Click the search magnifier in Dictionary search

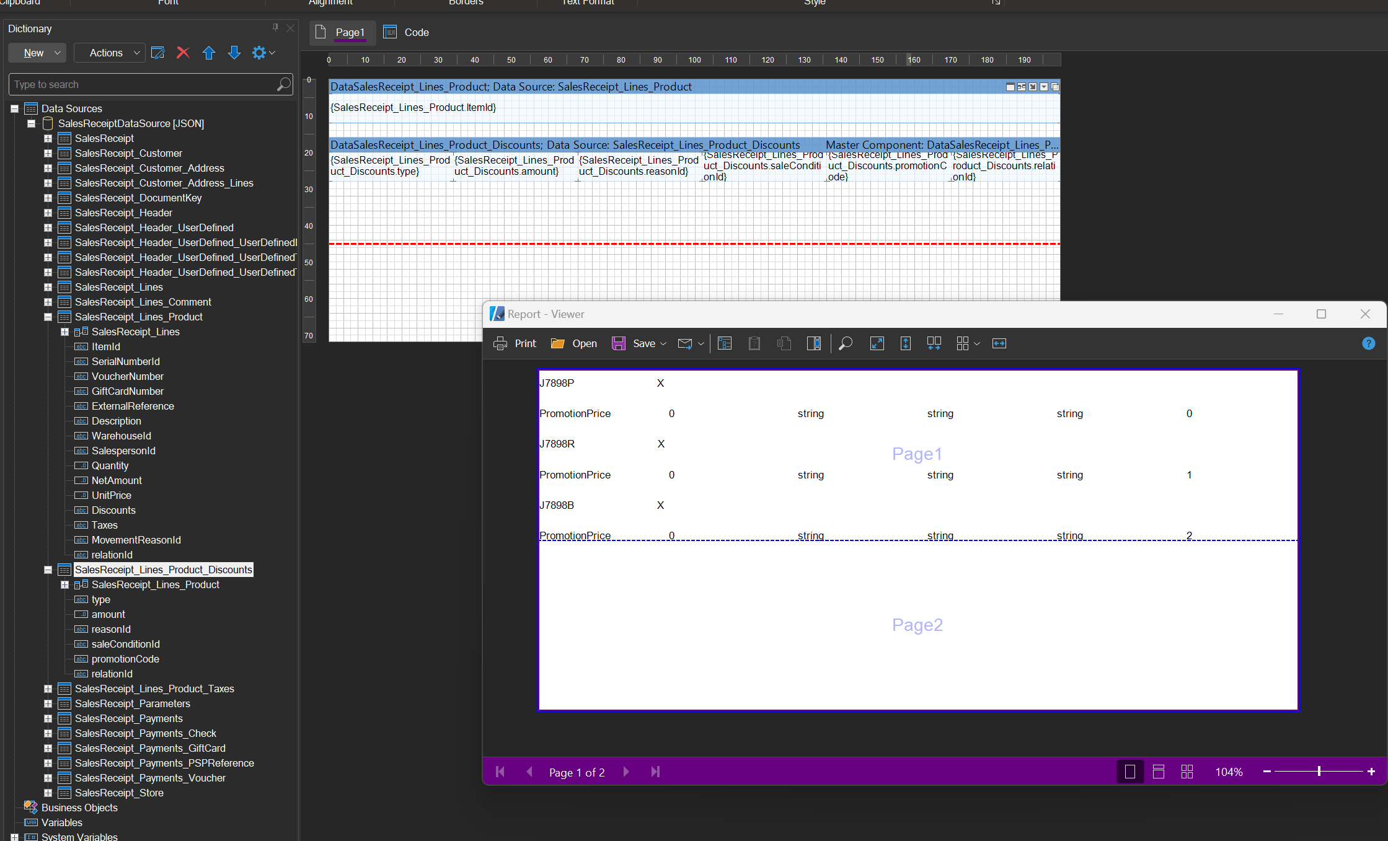(x=283, y=84)
